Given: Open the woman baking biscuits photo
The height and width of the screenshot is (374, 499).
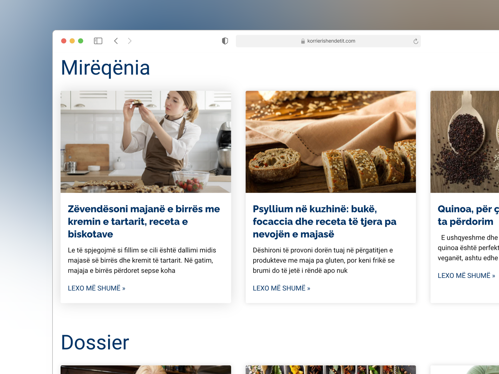Looking at the screenshot, I should coord(146,142).
